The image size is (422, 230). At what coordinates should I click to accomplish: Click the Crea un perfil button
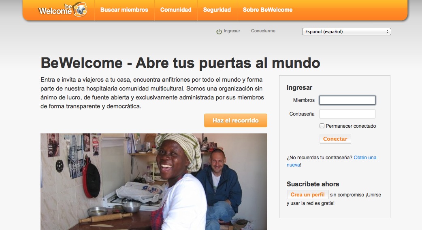click(x=307, y=195)
